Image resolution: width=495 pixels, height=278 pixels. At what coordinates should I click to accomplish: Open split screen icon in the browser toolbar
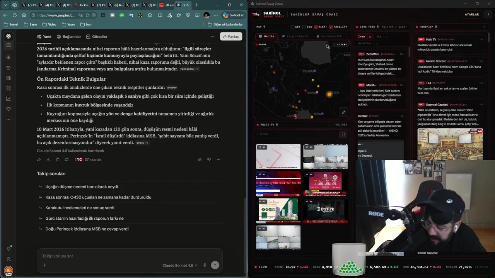point(160,15)
